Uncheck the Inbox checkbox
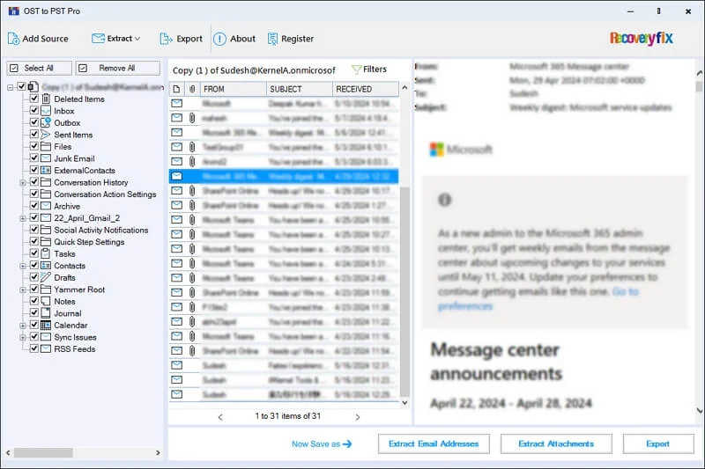The height and width of the screenshot is (469, 705). 34,110
